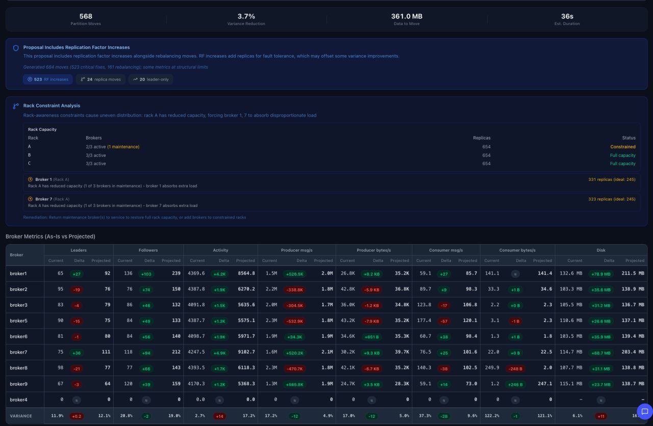Click the broker1 row label in the metrics table
653x426 pixels.
click(x=18, y=274)
